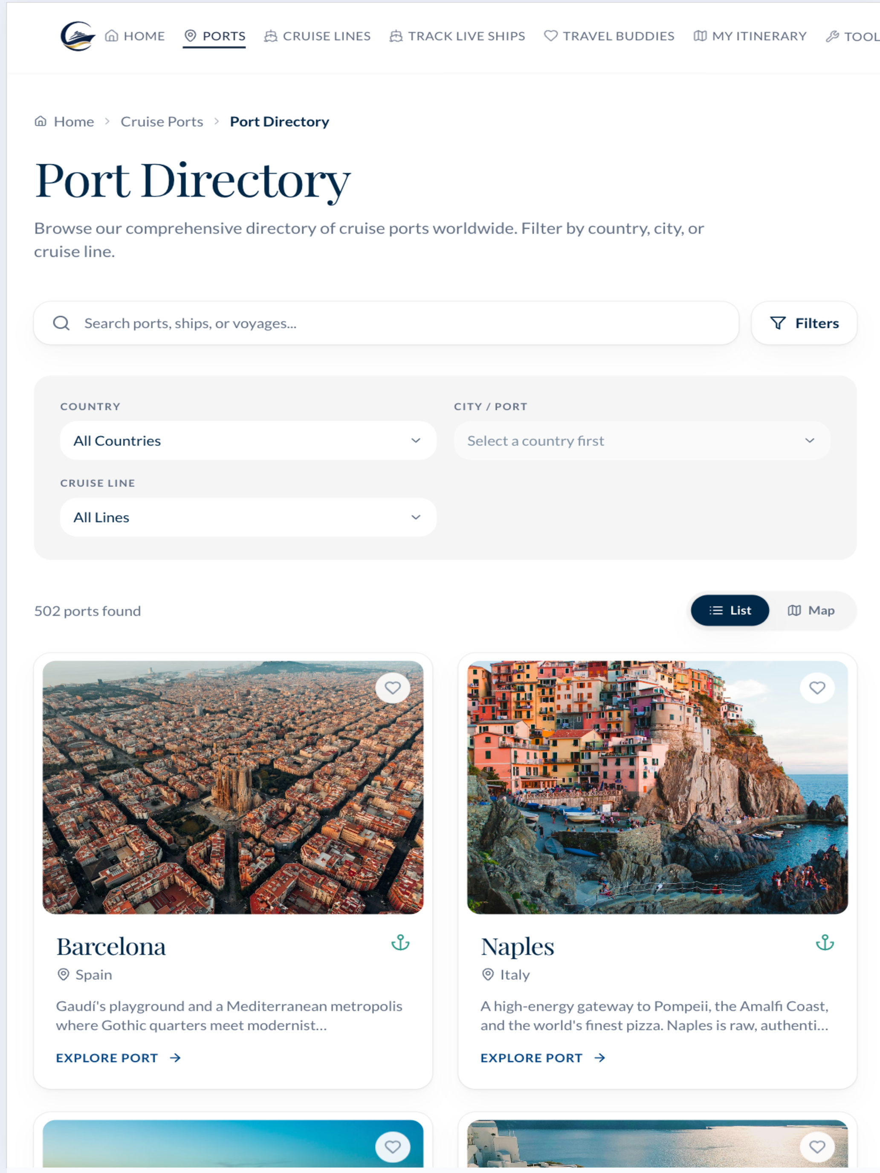This screenshot has height=1173, width=880.
Task: Click the '502 ports found' text
Action: [x=87, y=611]
